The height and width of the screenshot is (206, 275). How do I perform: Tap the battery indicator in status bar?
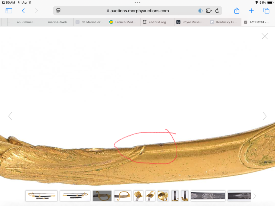click(x=270, y=3)
